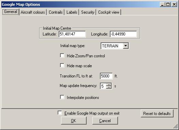The image size is (179, 130).
Task: Switch to the General tab
Action: click(x=11, y=12)
